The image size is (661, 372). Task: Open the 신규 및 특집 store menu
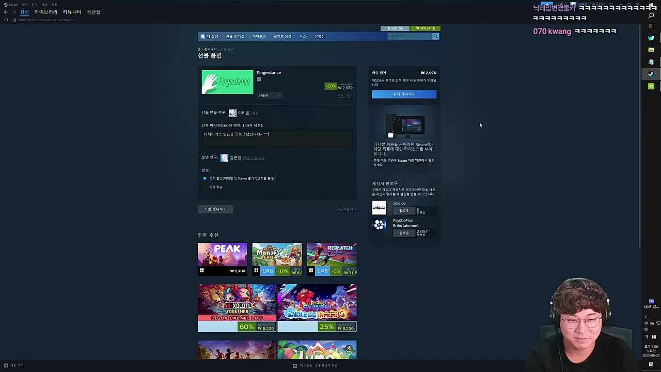tap(235, 36)
